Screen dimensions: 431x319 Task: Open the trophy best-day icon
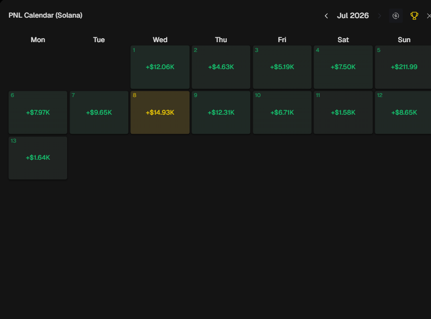(414, 16)
